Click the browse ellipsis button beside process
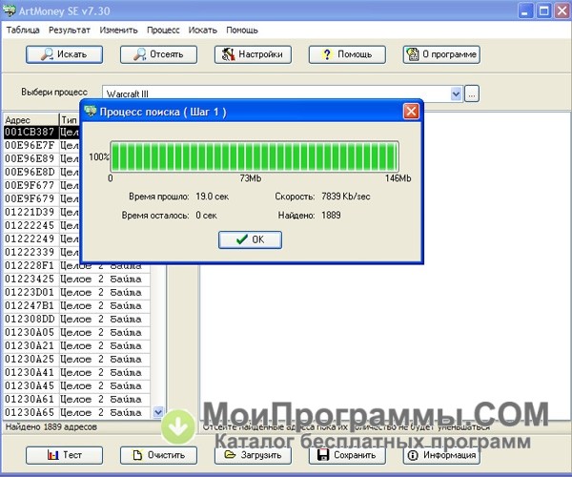Screen dimensions: 572x477 (472, 94)
